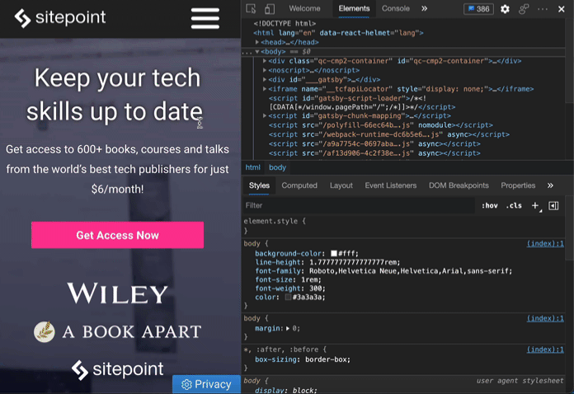Add a new style rule with plus icon
This screenshot has height=394, width=574.
[x=535, y=205]
